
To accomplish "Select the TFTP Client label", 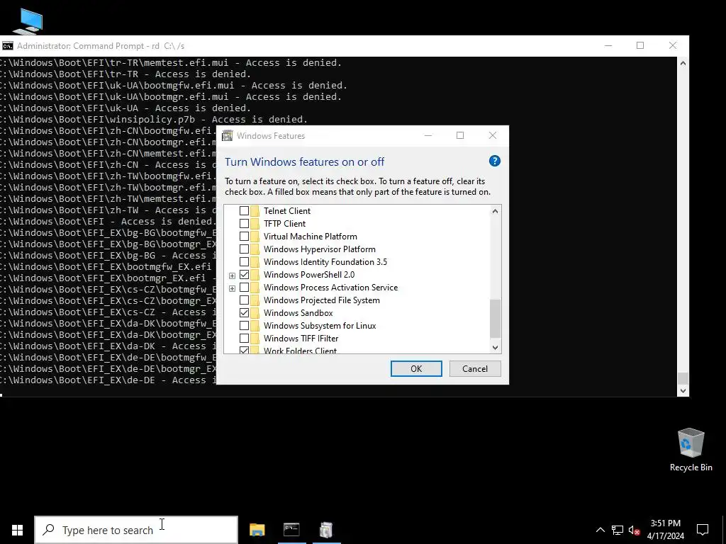I will (x=285, y=223).
